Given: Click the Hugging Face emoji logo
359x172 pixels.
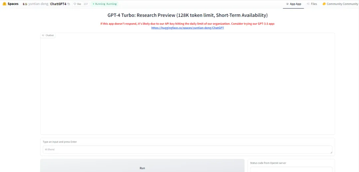Looking at the screenshot, I should pos(4,4).
